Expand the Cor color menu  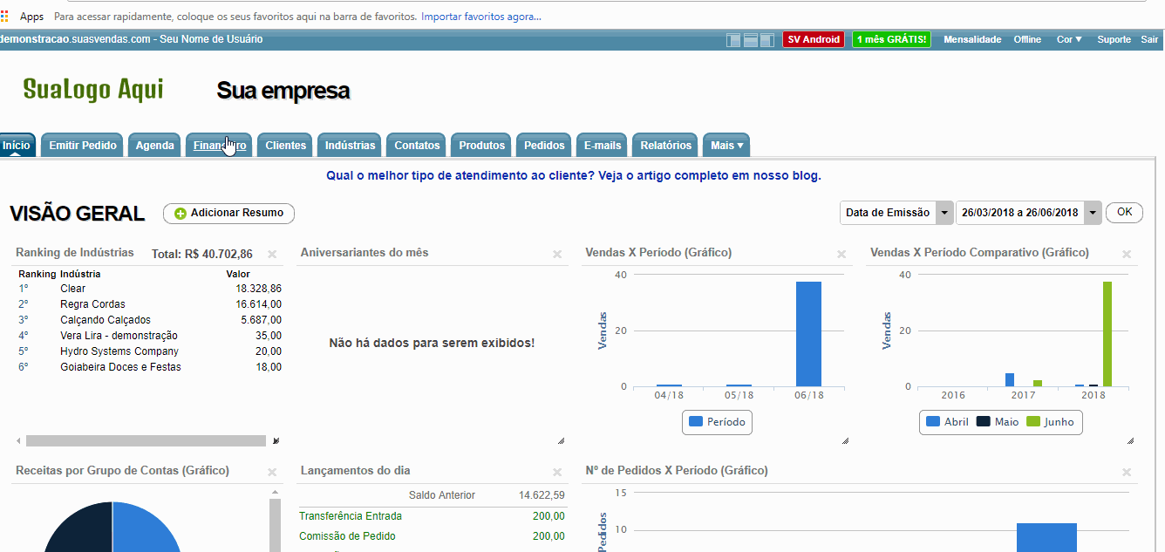[x=1069, y=39]
